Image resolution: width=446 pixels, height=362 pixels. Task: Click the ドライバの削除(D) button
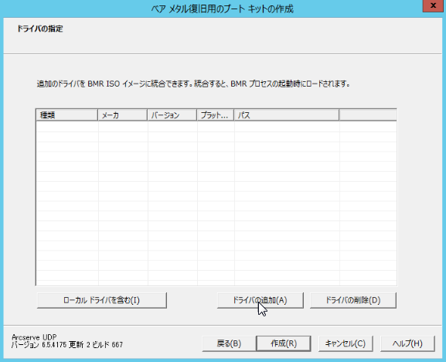tap(353, 300)
